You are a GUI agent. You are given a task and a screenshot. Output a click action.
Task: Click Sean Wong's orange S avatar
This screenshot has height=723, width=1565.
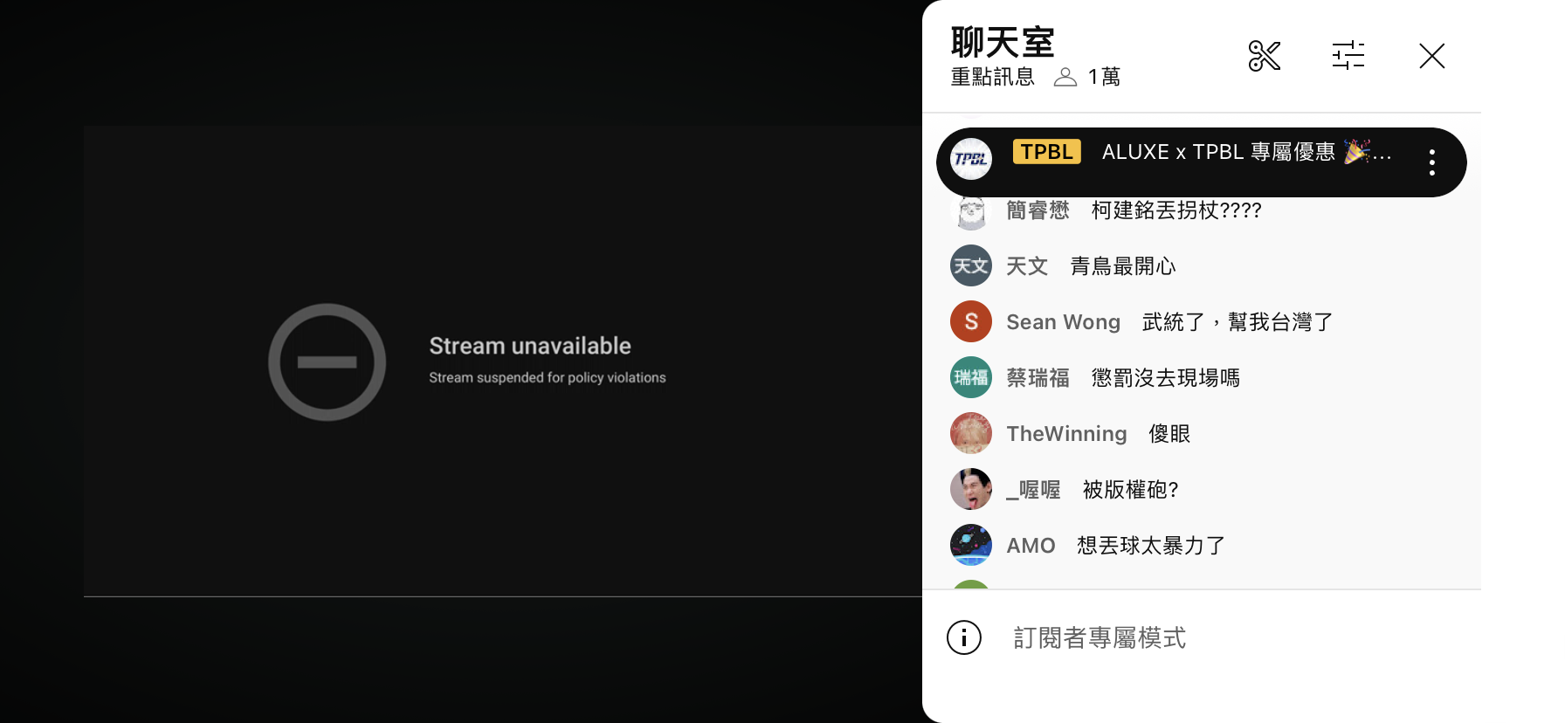(971, 322)
